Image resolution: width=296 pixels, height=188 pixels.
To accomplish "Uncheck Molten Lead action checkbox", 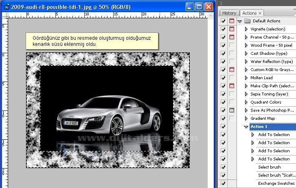I will (223, 78).
